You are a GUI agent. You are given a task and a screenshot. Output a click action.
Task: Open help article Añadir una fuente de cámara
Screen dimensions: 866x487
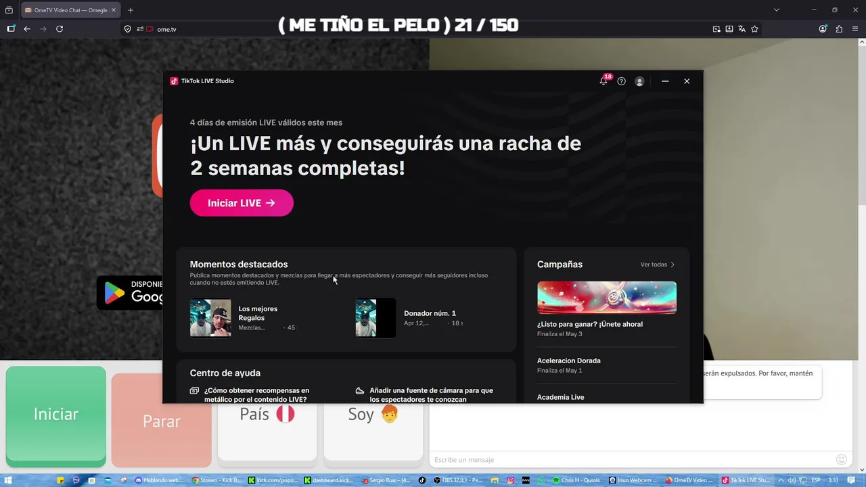431,395
